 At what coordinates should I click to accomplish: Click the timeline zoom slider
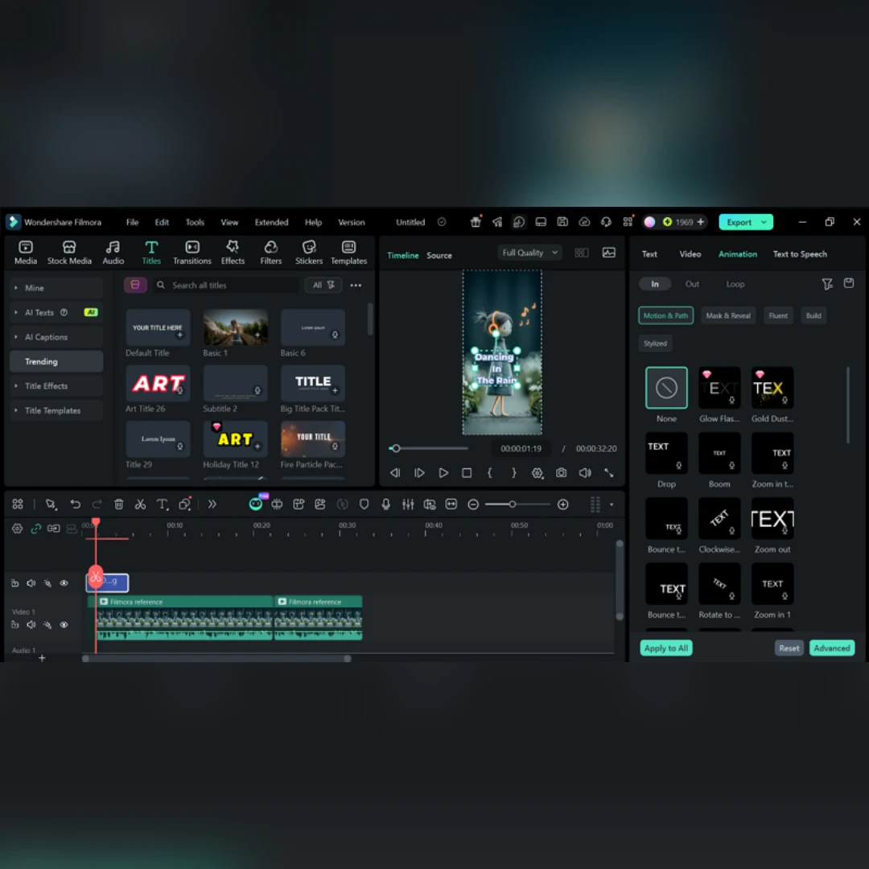coord(517,504)
